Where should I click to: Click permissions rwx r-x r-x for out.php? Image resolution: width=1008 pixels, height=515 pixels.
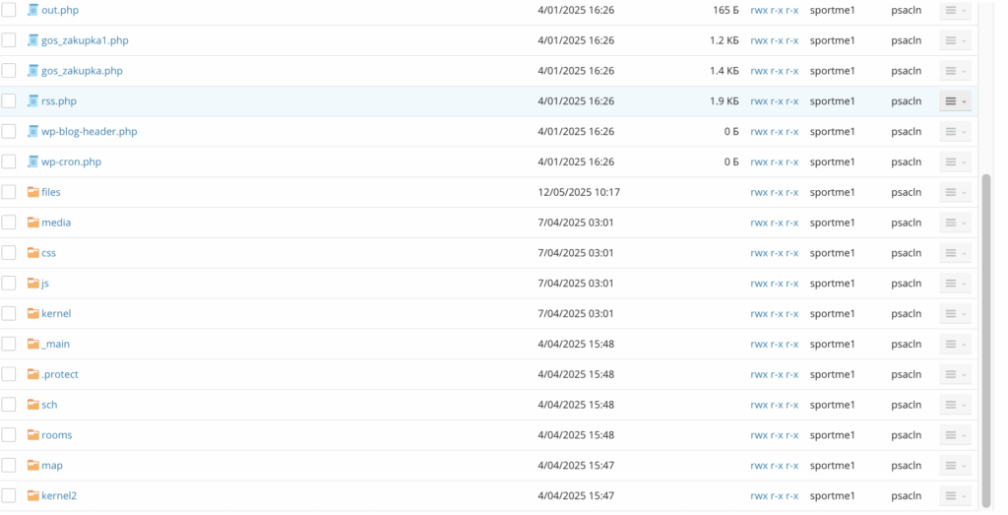774,10
